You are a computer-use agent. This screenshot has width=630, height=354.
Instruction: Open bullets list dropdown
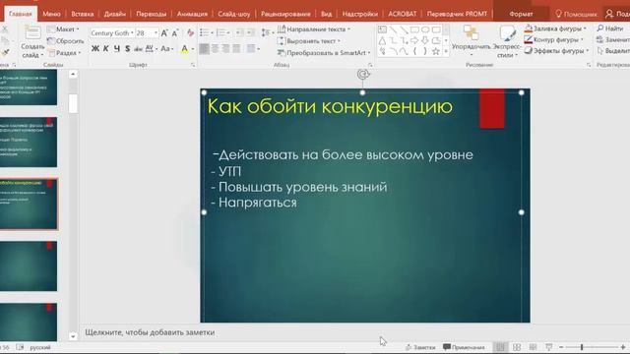click(212, 32)
